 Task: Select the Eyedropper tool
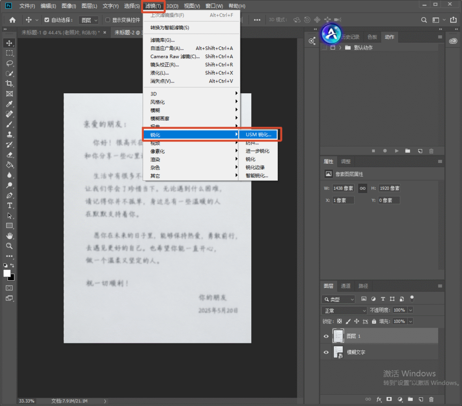[x=9, y=104]
